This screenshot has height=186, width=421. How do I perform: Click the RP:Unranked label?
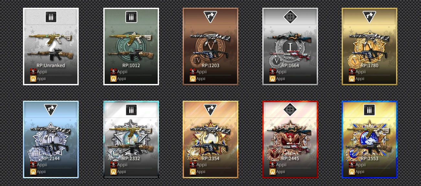[51, 65]
